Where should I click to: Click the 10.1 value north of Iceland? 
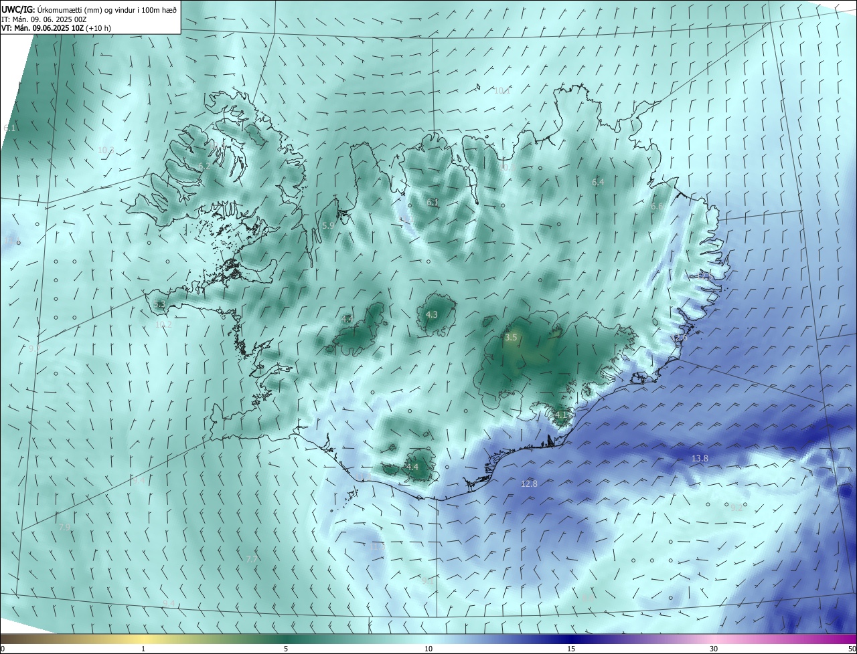[x=502, y=90]
